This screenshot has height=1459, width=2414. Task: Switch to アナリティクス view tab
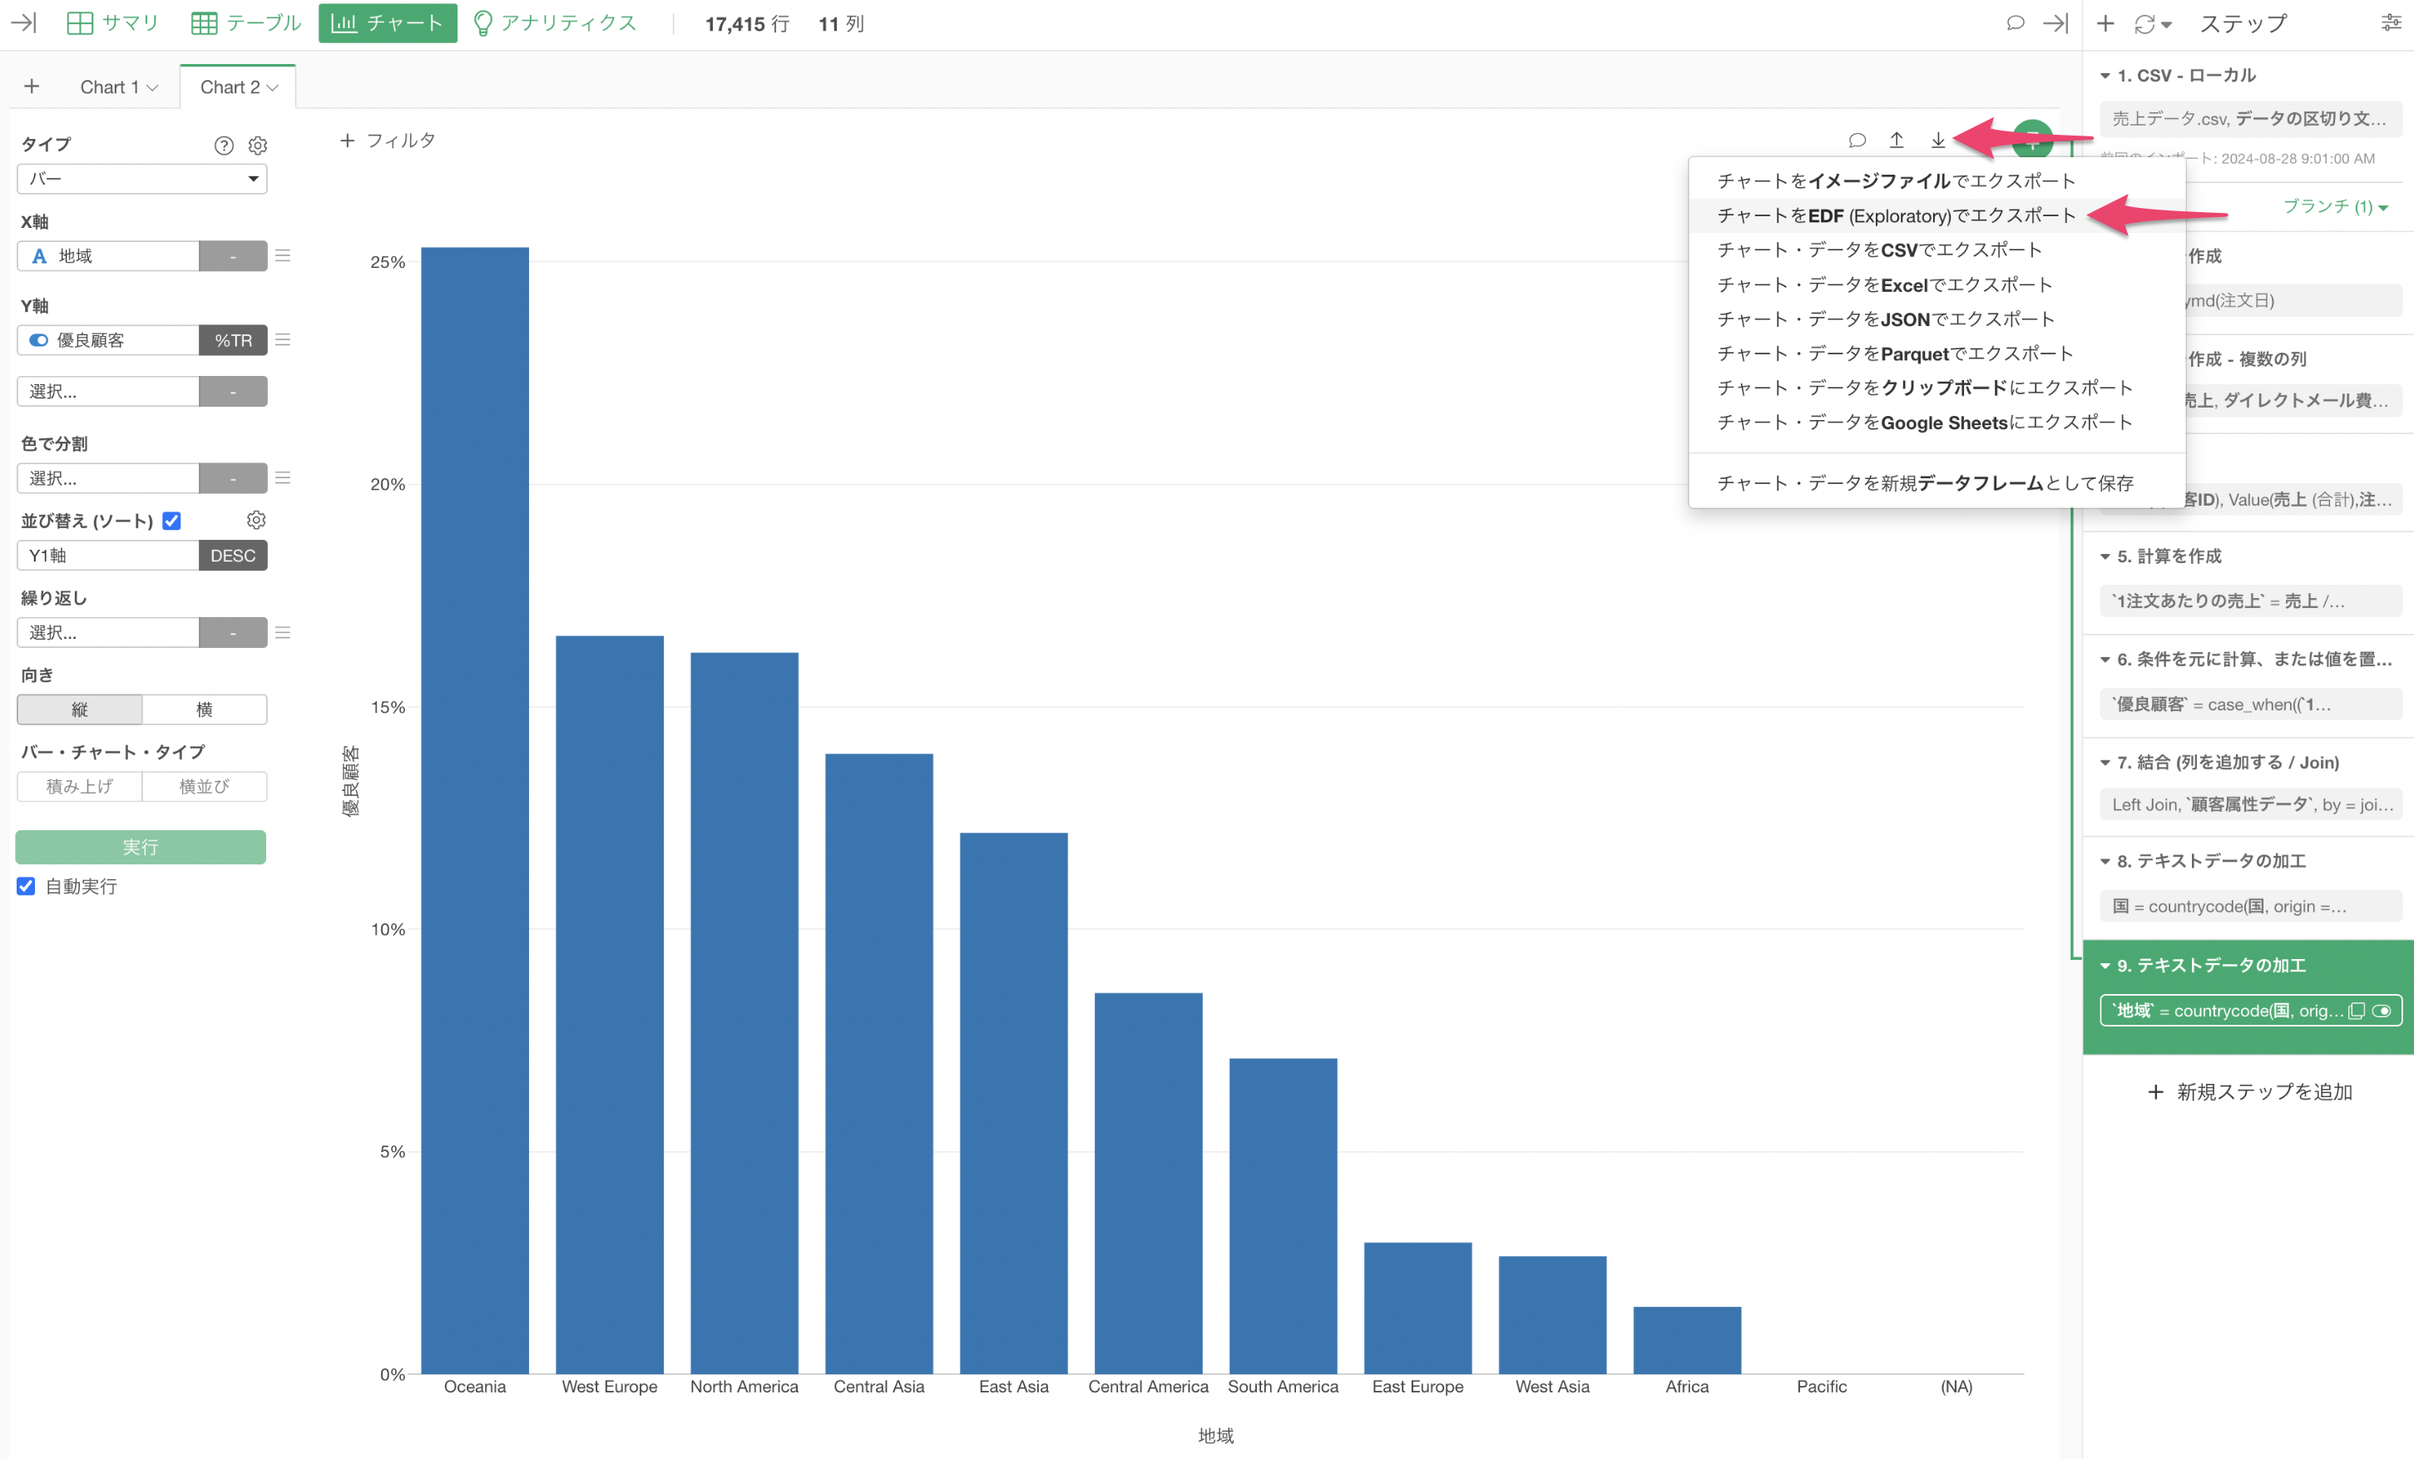click(x=555, y=22)
